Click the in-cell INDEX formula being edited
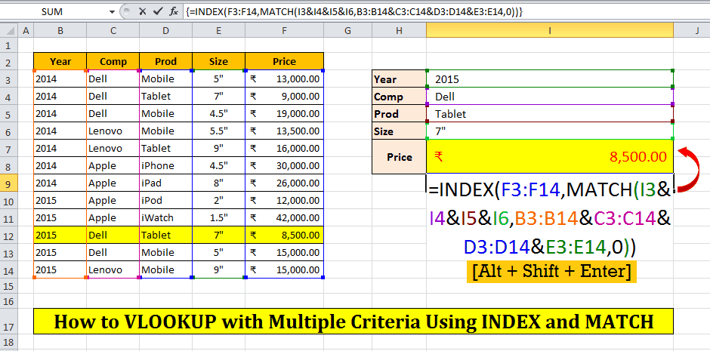The image size is (710, 351). 550,217
